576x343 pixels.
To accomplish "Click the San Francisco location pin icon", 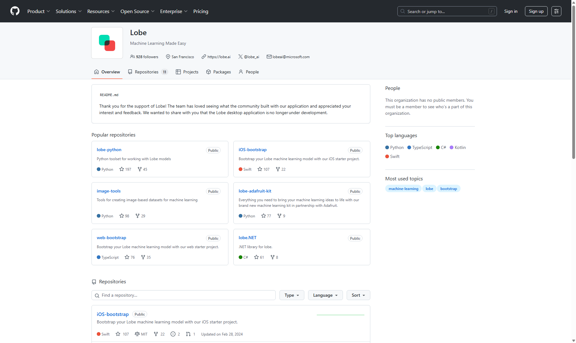I will point(168,57).
